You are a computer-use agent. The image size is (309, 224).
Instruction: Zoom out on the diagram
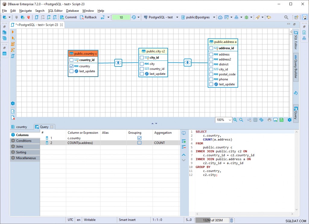(241, 120)
